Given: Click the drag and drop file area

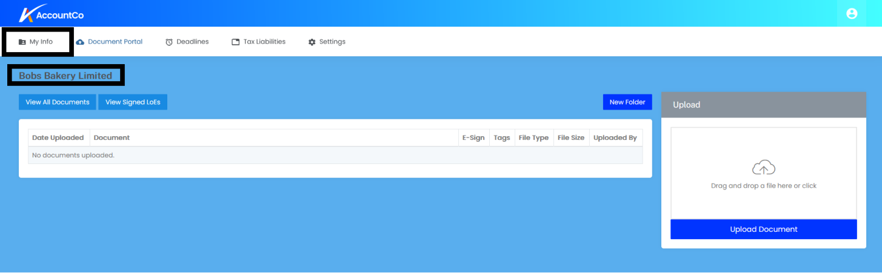Looking at the screenshot, I should click(x=764, y=173).
